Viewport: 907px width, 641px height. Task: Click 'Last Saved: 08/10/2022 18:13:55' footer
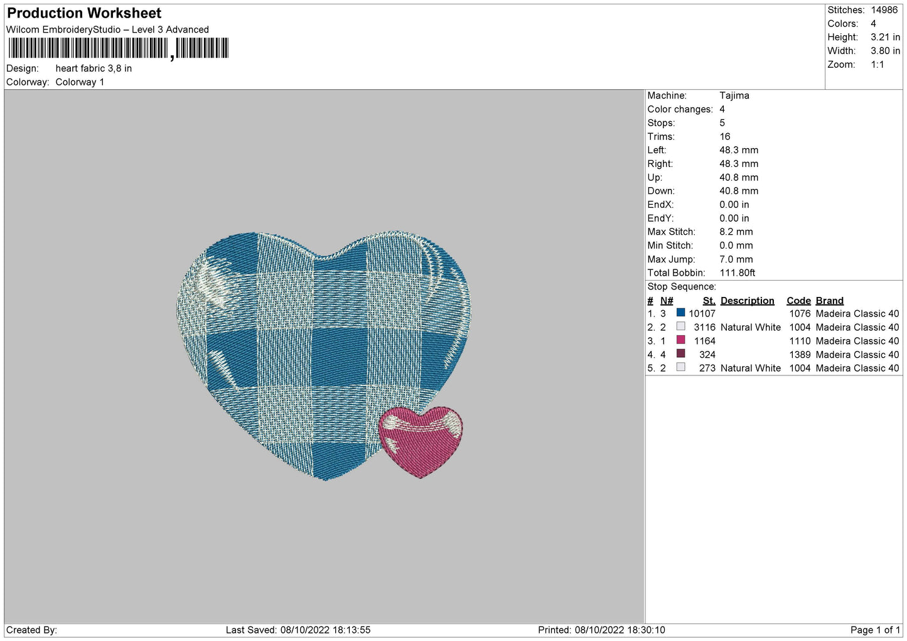[x=298, y=630]
